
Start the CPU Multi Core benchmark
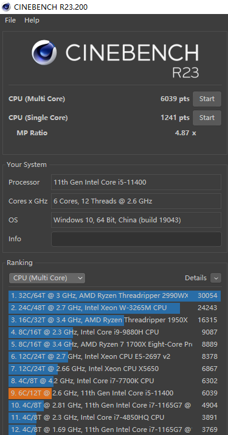tap(207, 99)
